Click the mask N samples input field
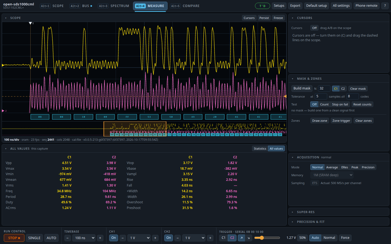The image size is (391, 244). click(324, 88)
